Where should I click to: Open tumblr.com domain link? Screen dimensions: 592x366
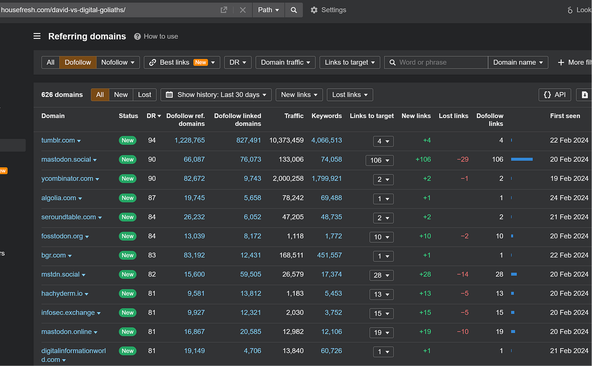(58, 140)
